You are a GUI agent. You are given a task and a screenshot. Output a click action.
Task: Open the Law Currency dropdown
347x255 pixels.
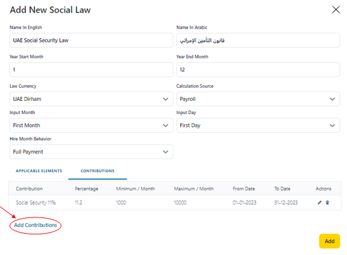point(91,99)
